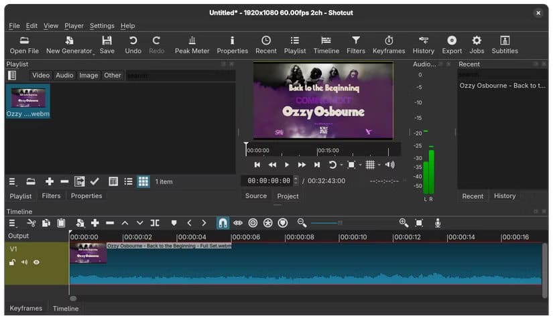
Task: Switch to bottom Keyframes tab
Action: [25, 308]
